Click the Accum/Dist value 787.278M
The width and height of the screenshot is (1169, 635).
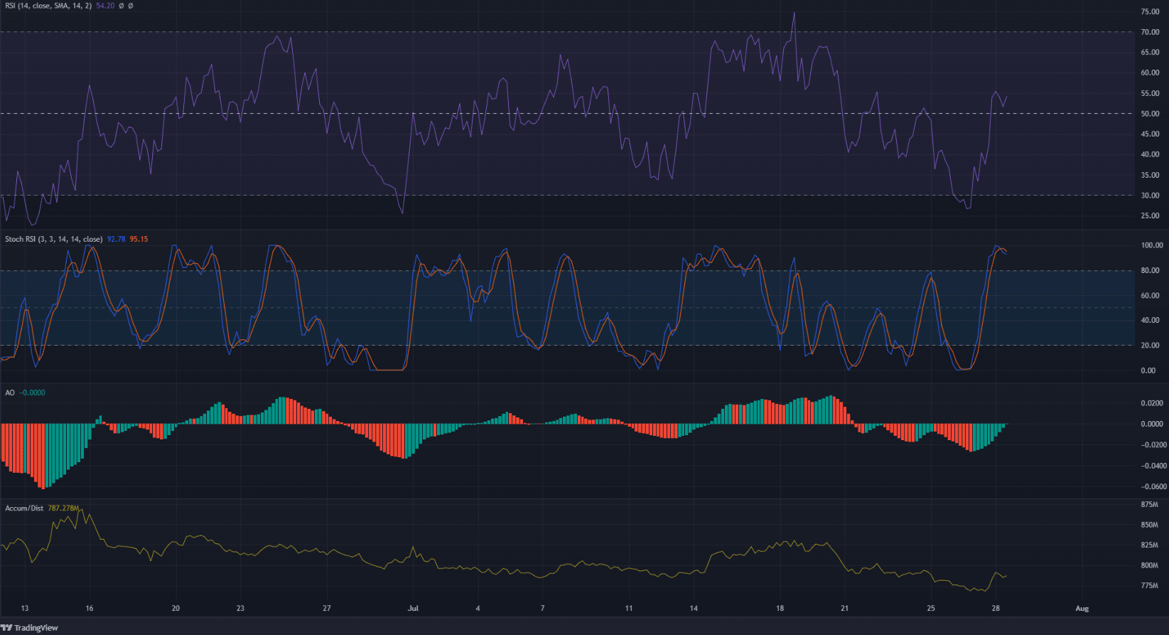(x=63, y=508)
